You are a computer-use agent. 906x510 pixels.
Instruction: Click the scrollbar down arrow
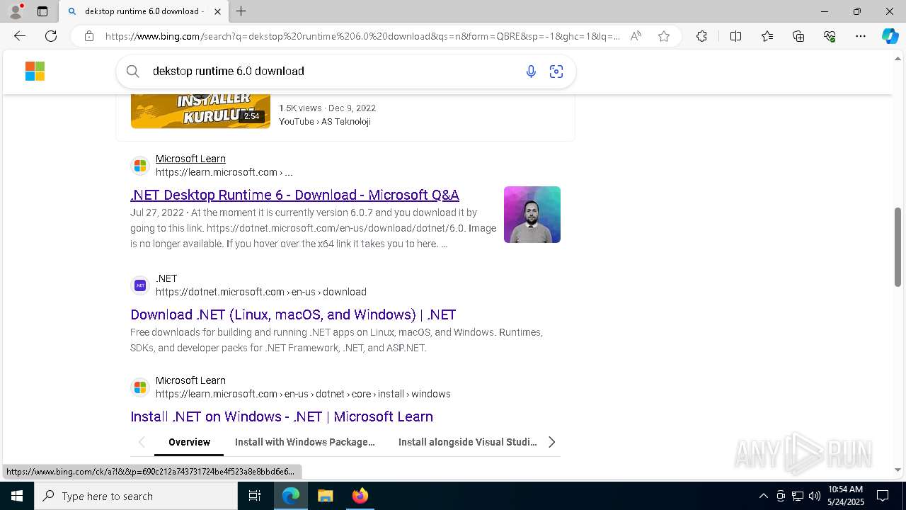pyautogui.click(x=898, y=470)
